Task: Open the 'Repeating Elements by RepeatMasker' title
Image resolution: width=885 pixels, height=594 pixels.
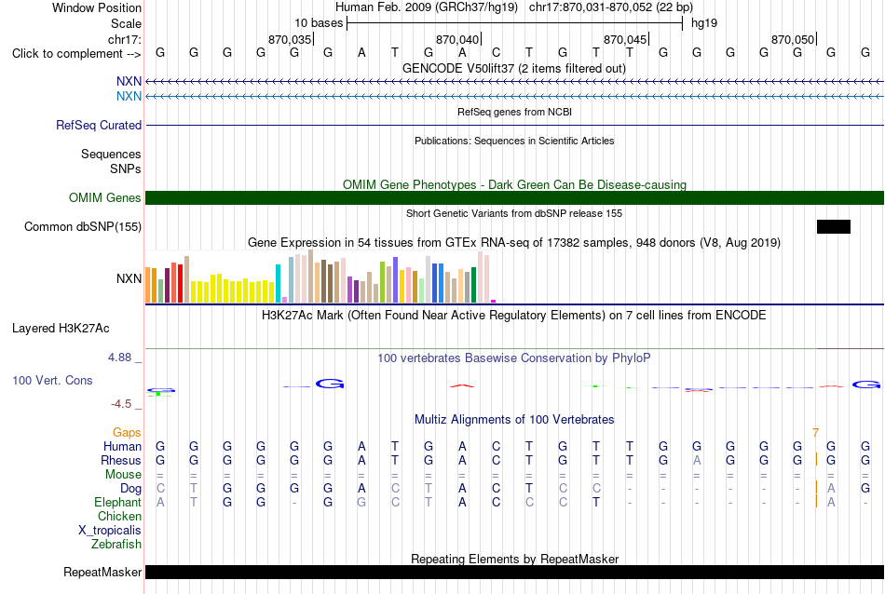Action: 514,559
